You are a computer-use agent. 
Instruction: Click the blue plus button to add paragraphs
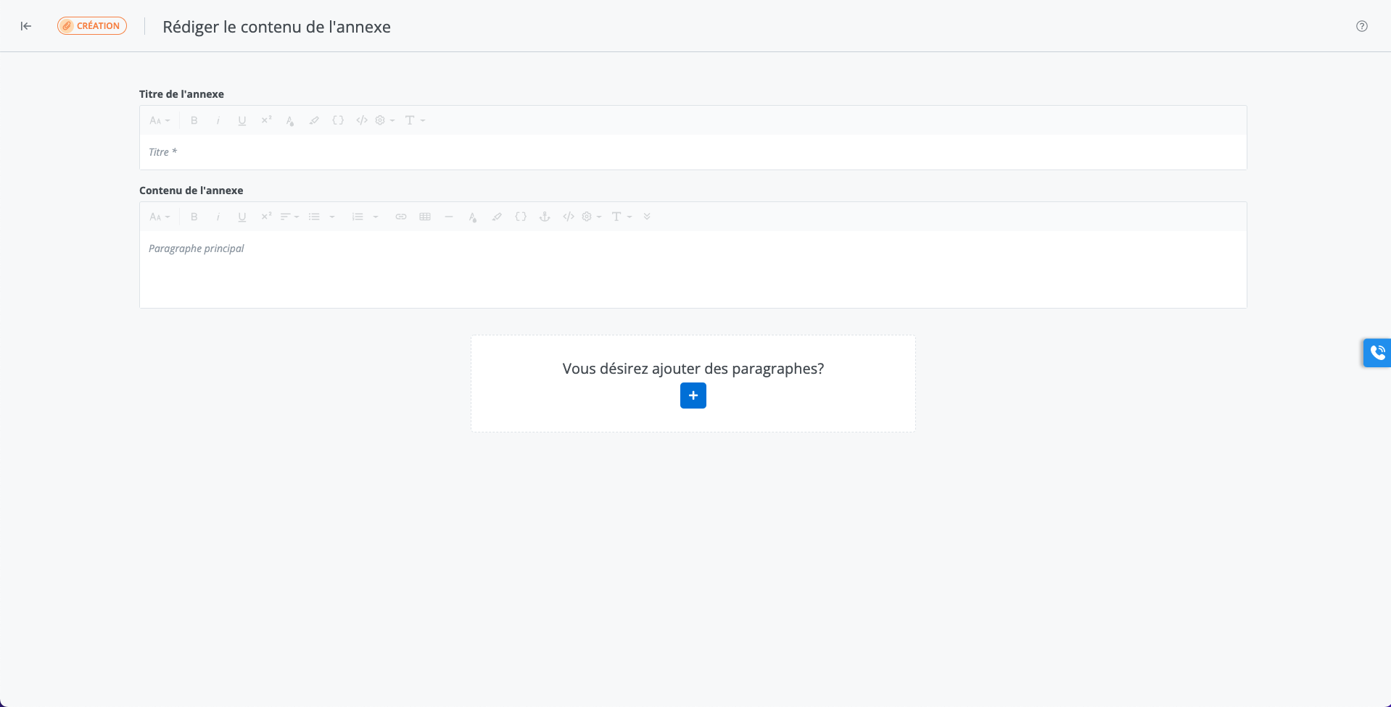click(693, 396)
